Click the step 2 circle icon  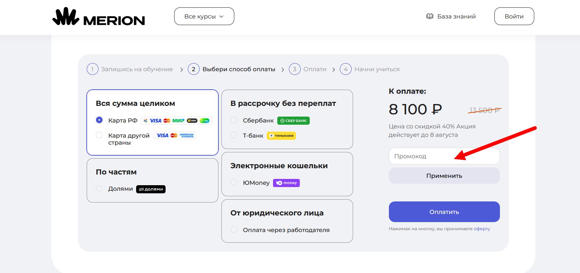(x=194, y=69)
